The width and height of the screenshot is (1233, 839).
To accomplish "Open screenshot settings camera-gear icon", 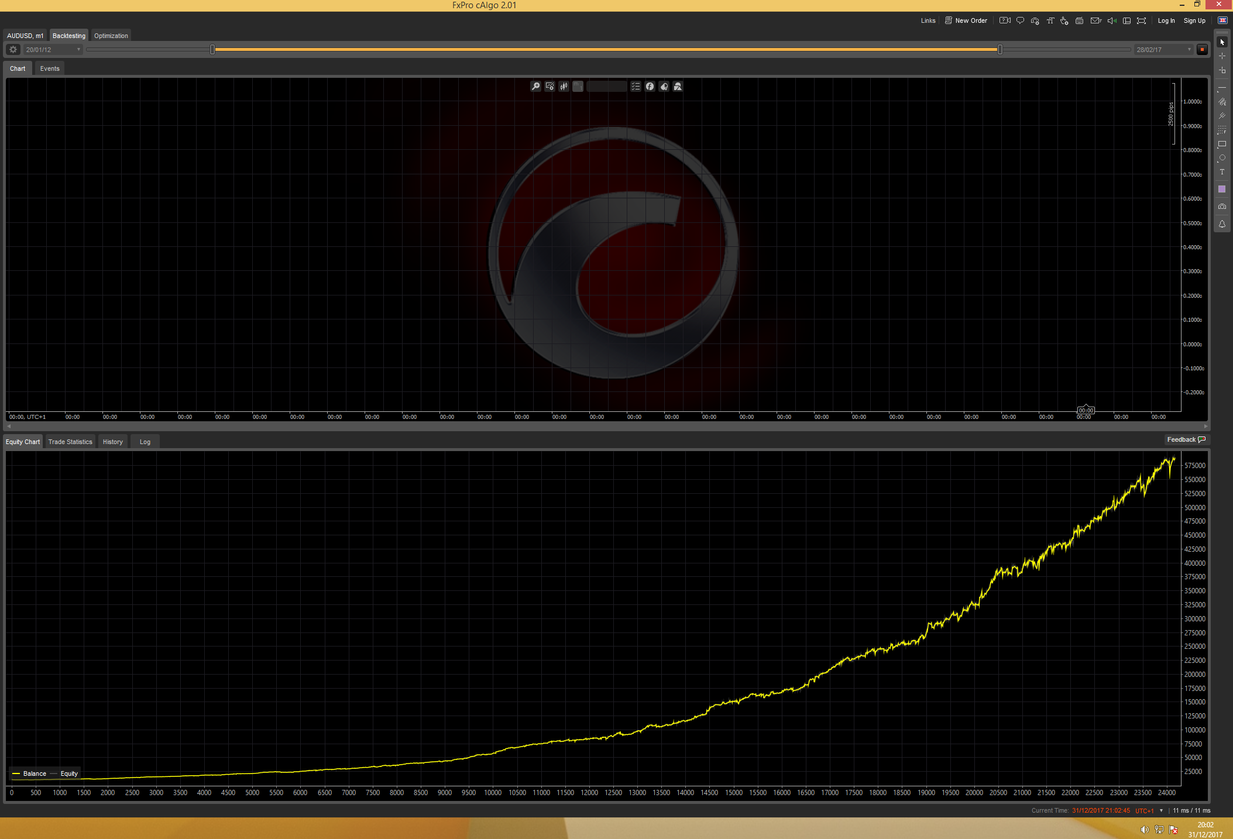I will (1035, 20).
